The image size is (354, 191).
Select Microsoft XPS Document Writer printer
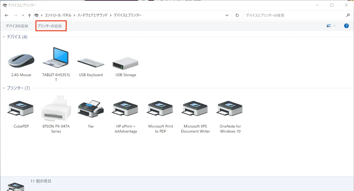coord(195,110)
